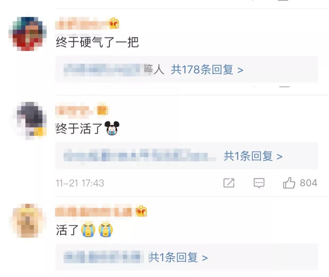Click the crown badge of third commenter

tap(141, 211)
